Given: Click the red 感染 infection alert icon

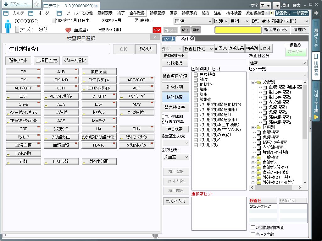Looking at the screenshot, I should coord(157,30).
